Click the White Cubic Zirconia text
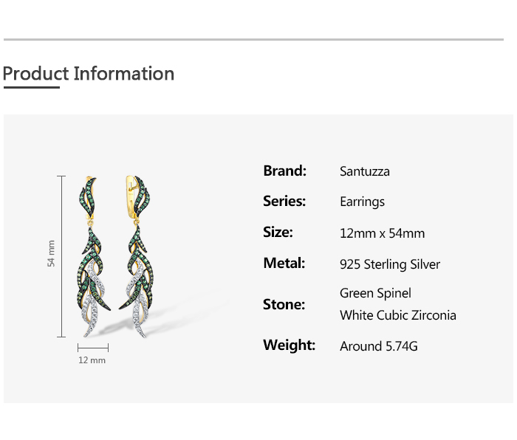 coord(398,315)
